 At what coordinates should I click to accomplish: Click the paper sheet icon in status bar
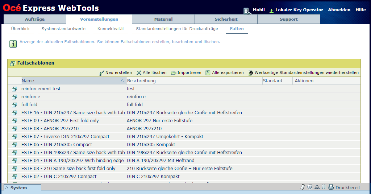click(303, 187)
